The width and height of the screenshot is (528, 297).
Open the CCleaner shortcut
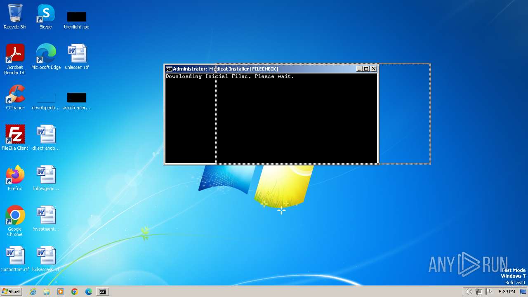(x=15, y=97)
